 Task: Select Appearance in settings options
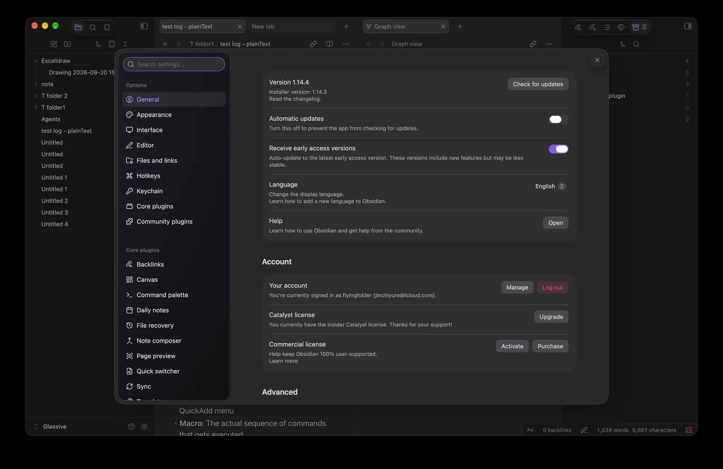tap(174, 115)
